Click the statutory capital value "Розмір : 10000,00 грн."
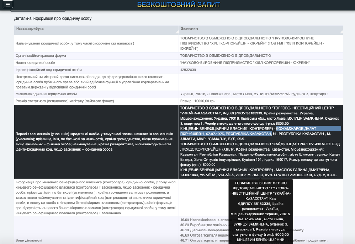 pyautogui.click(x=201, y=101)
